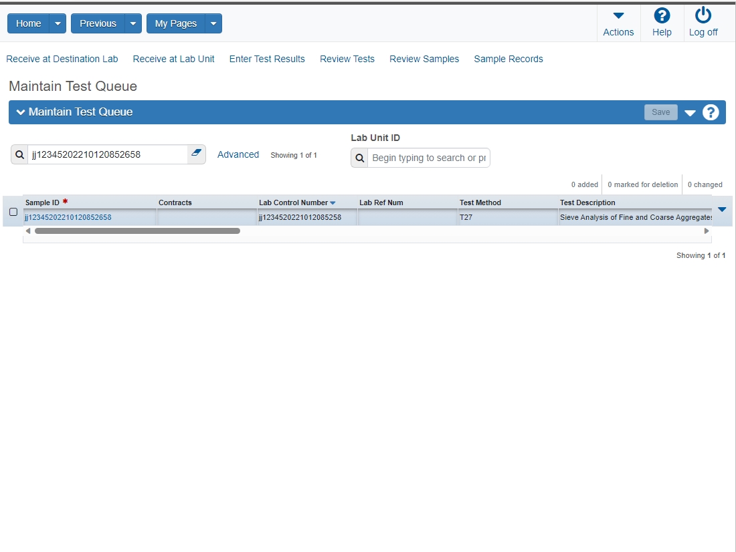Open the Help question mark icon
The height and width of the screenshot is (552, 736).
[x=662, y=15]
